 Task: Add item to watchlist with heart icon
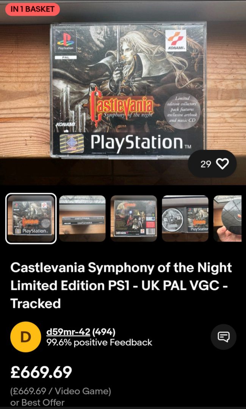212,164
